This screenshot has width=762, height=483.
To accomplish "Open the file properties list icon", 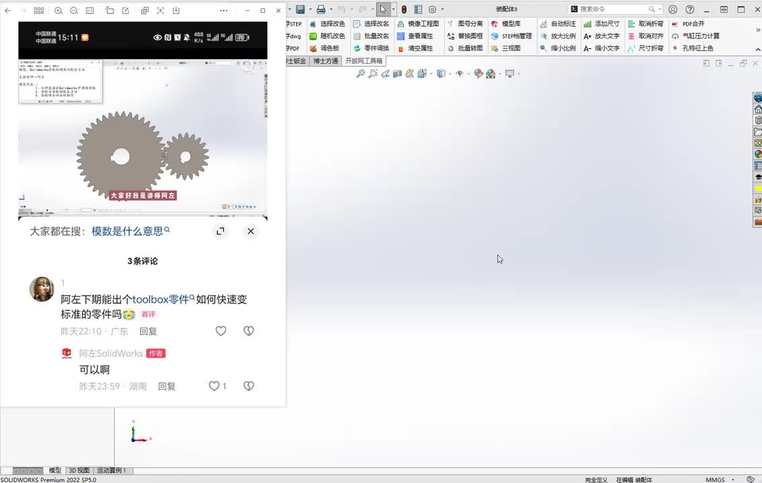I will pos(418,9).
